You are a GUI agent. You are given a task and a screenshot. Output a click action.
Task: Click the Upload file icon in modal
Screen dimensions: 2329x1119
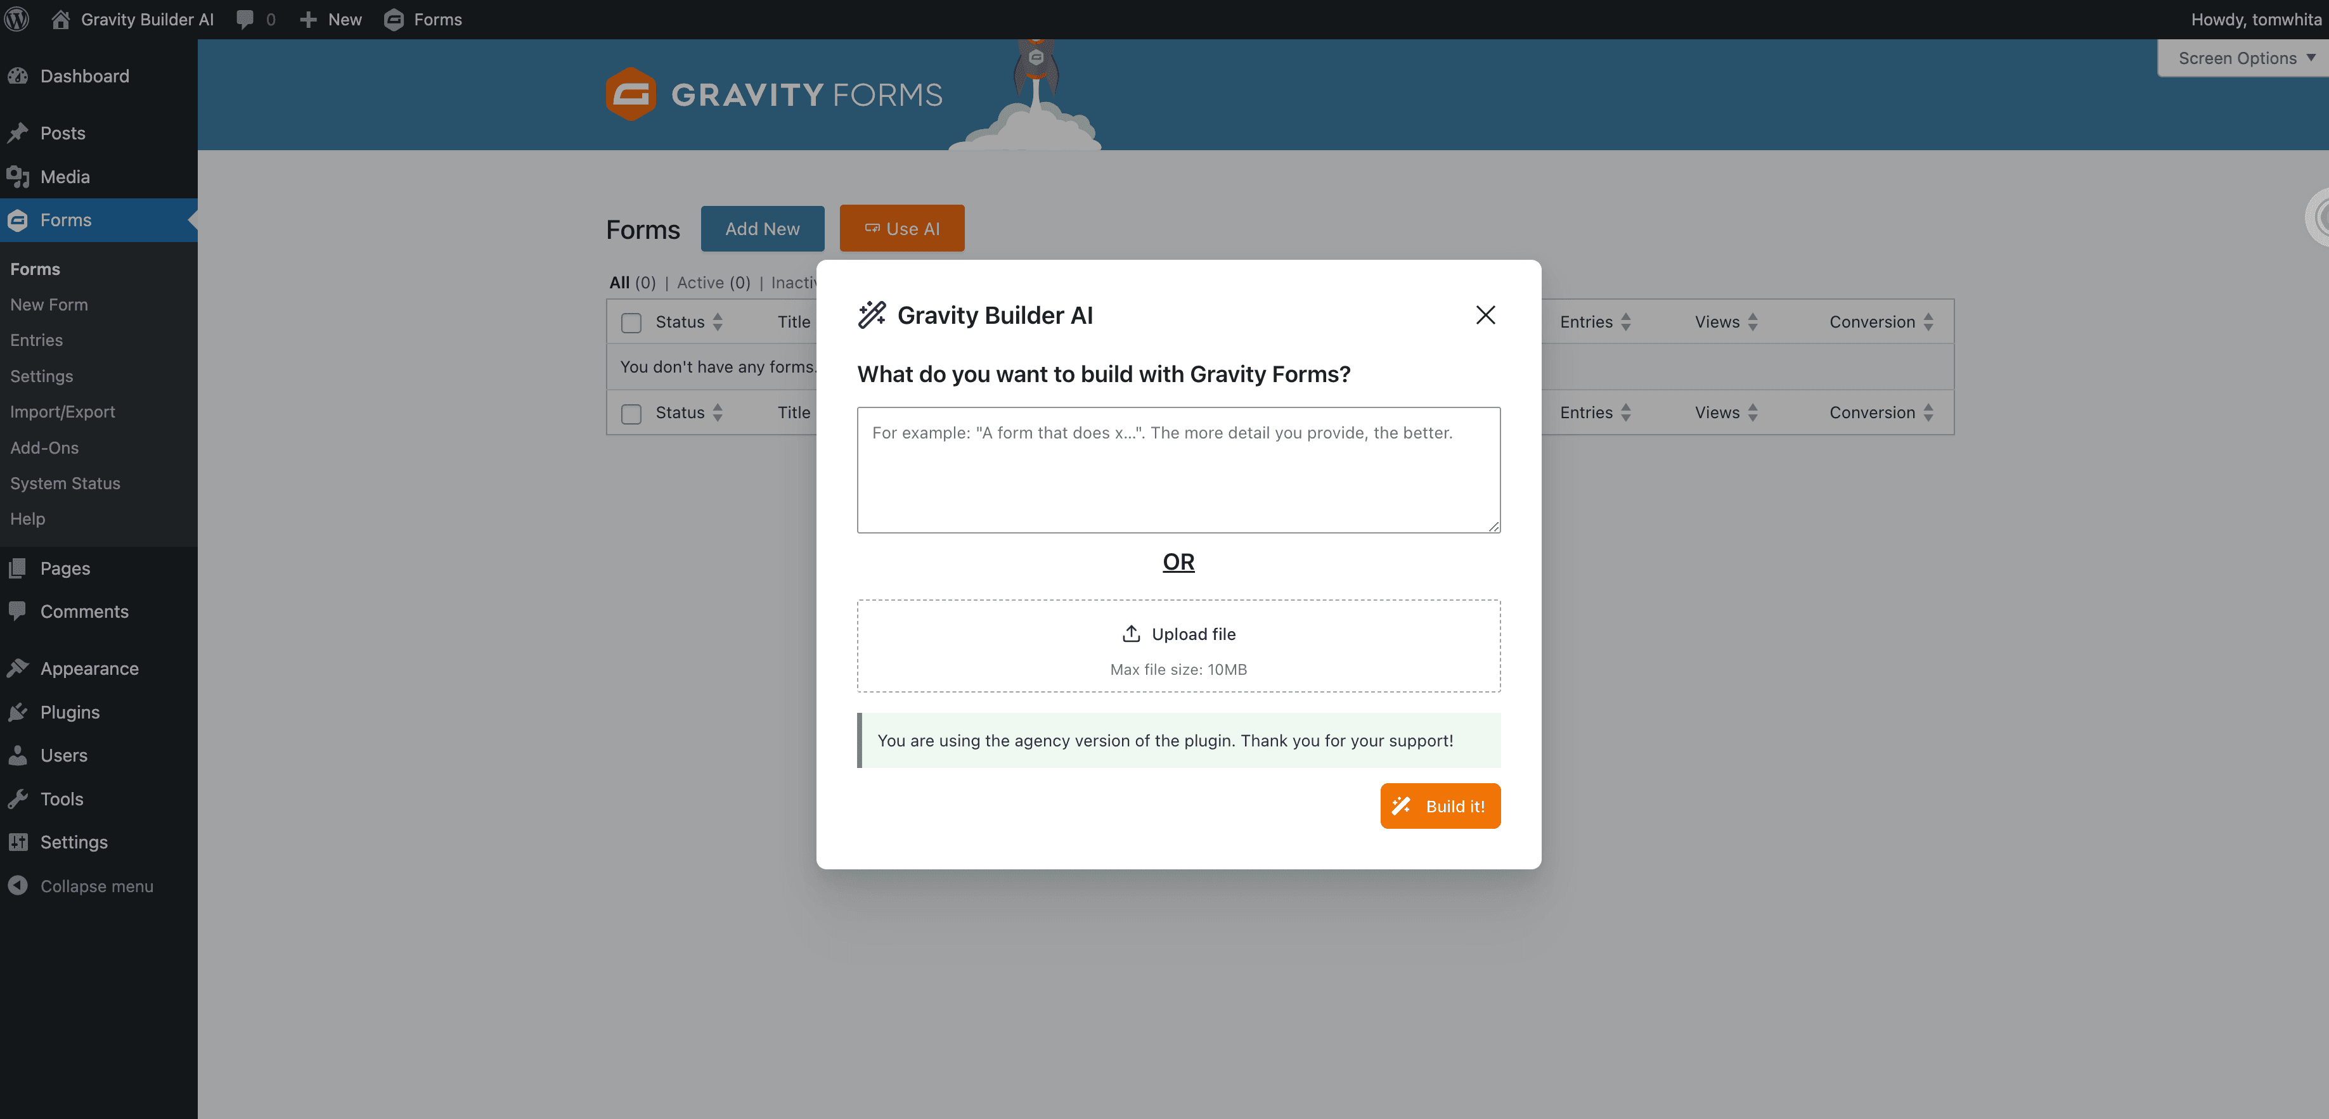point(1130,634)
